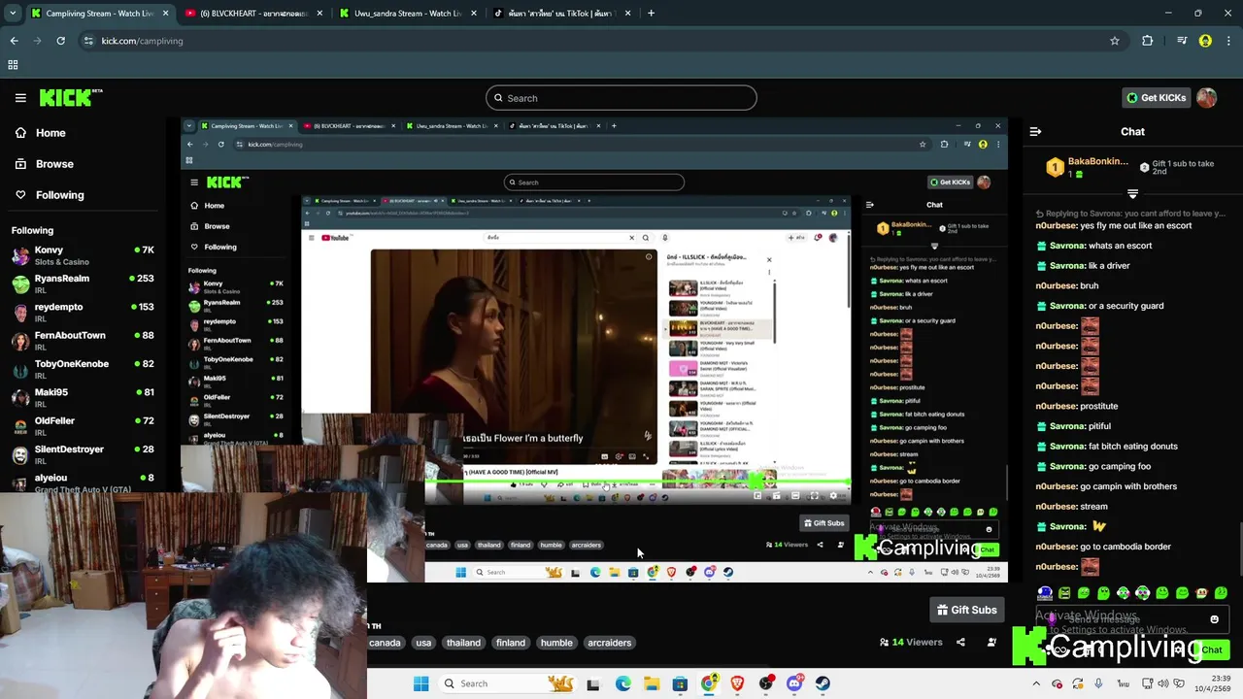Open Task View on the taskbar
Screen dimensions: 1243x699
tap(593, 683)
